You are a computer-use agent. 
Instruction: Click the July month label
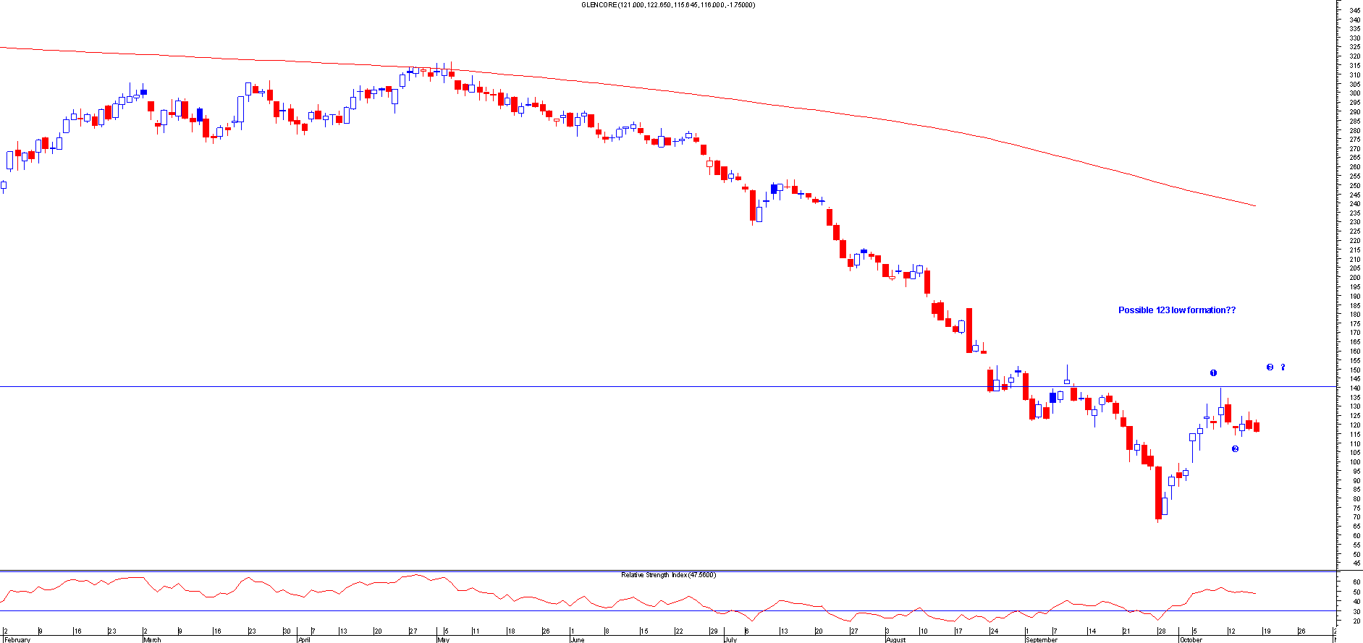click(x=730, y=639)
